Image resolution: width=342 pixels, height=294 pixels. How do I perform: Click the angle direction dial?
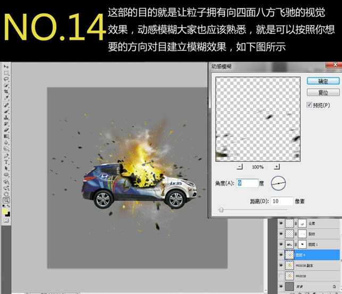point(278,183)
